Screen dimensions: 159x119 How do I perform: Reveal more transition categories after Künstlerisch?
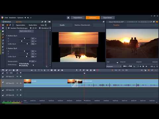click(x=50, y=28)
